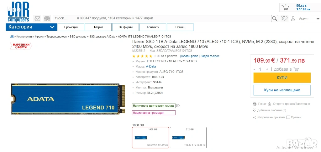Click the JAR Computers logo
Viewport: 321px width, 152px height.
(18, 12)
